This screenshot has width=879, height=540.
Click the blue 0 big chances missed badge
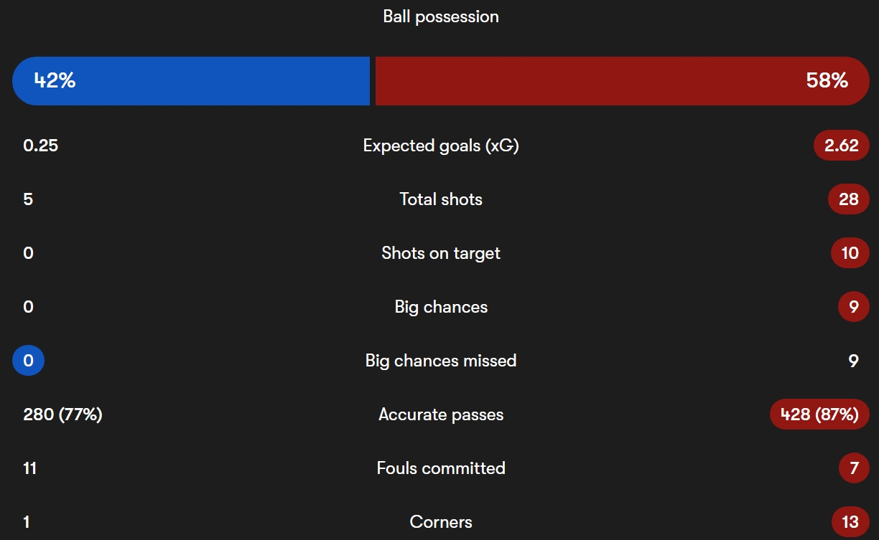28,361
